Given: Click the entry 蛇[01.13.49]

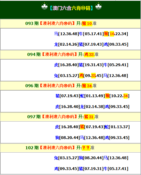Looking at the screenshot, I should (93, 96).
